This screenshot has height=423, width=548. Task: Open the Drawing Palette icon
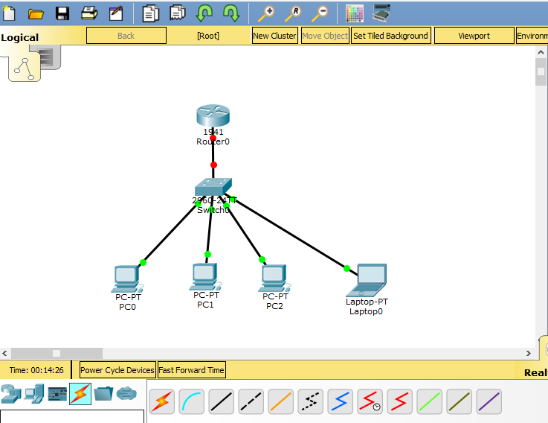click(x=355, y=13)
